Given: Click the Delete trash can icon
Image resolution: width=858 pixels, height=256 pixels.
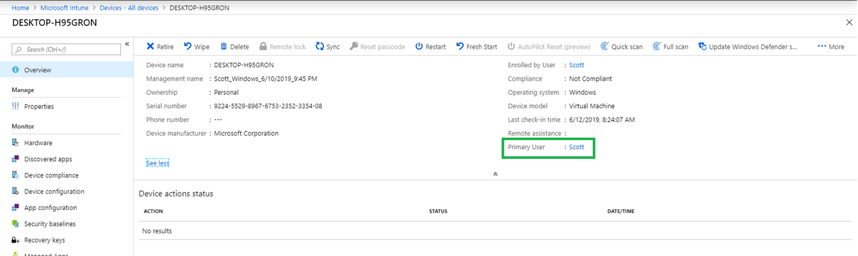Looking at the screenshot, I should (223, 46).
